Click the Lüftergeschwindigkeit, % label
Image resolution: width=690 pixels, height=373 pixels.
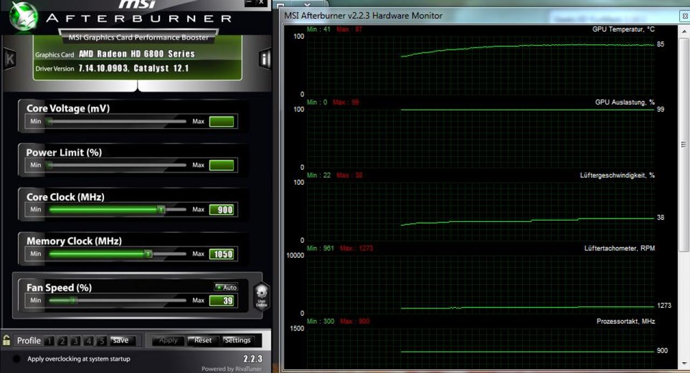(617, 175)
